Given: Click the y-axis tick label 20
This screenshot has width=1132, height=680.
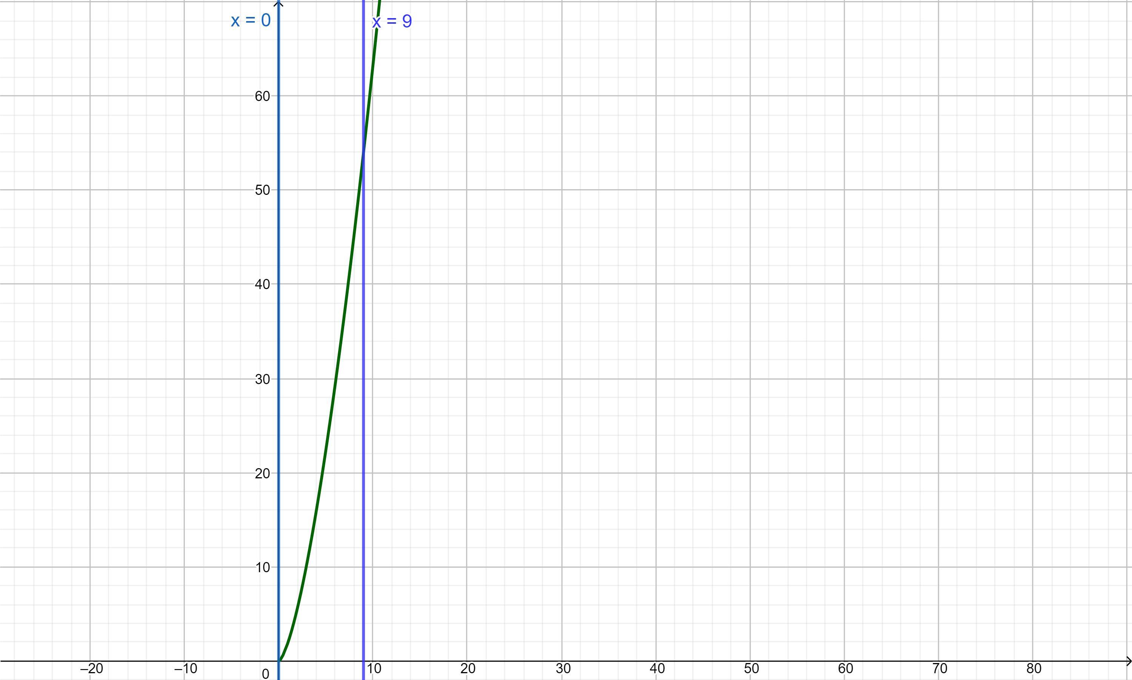Looking at the screenshot, I should coord(262,474).
